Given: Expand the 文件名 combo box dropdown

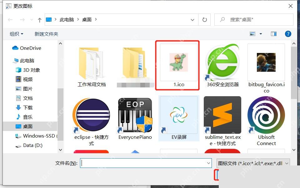Looking at the screenshot, I should [208, 163].
